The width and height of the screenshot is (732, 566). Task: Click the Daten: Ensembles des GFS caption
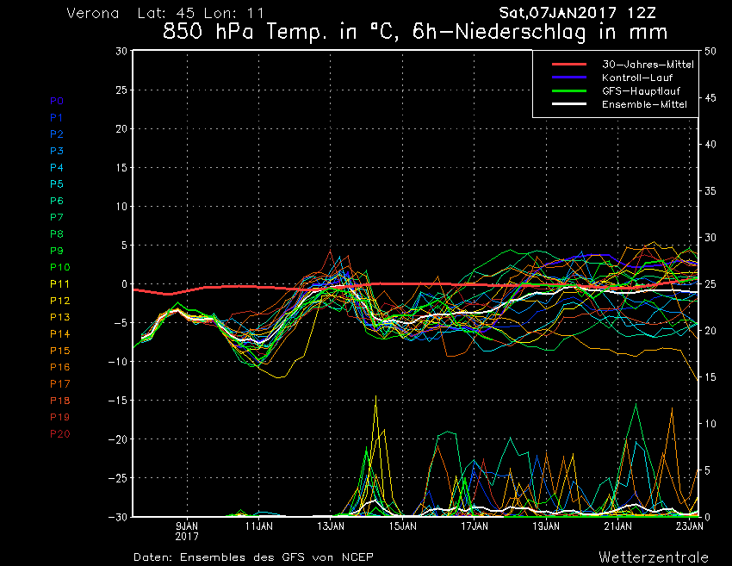tap(253, 557)
